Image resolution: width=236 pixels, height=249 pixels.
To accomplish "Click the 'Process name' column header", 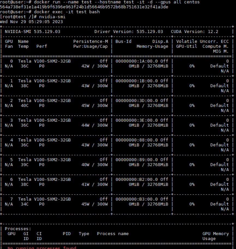I will (113, 234).
